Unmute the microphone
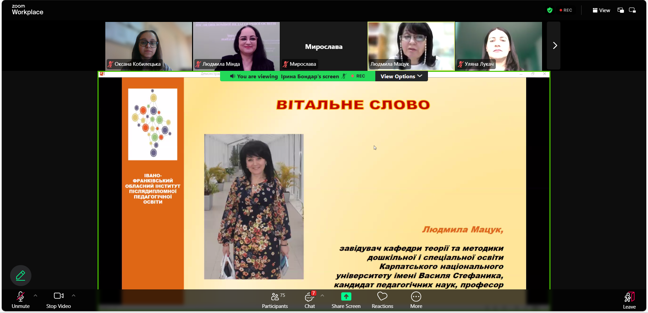Image resolution: width=648 pixels, height=313 pixels. 21,300
